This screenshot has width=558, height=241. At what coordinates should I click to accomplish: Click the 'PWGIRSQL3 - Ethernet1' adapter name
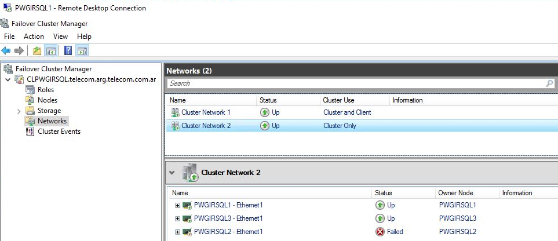click(228, 218)
